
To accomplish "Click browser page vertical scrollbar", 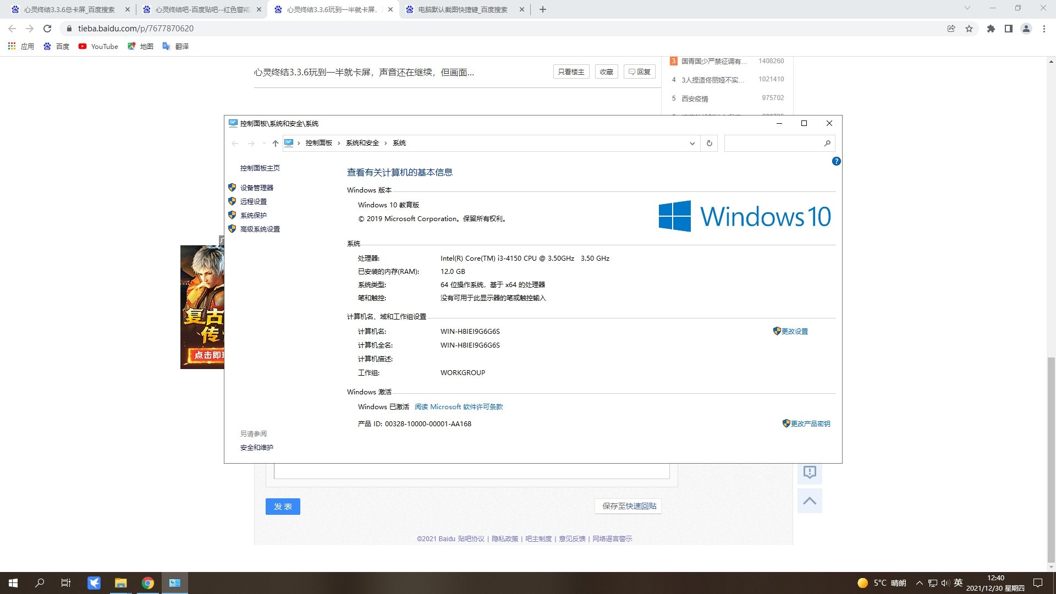I will coord(1051,460).
